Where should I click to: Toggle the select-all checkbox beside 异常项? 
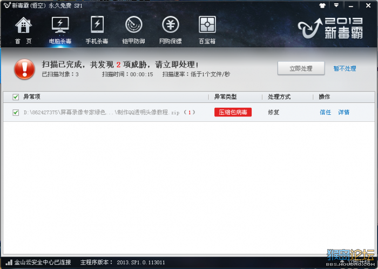tap(16, 97)
